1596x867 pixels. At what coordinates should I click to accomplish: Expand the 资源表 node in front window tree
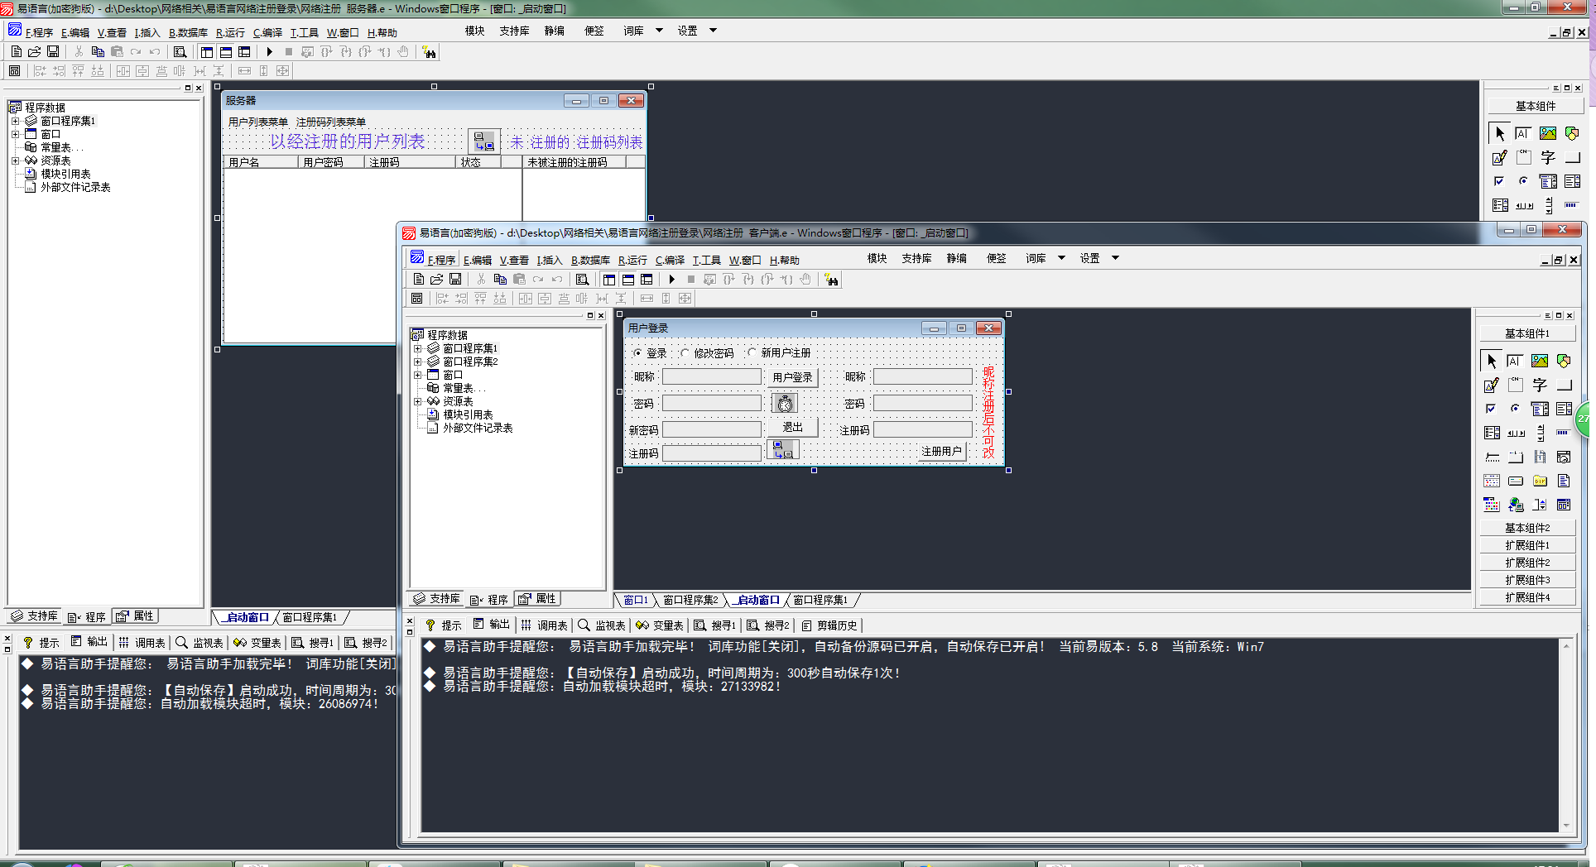click(x=418, y=401)
